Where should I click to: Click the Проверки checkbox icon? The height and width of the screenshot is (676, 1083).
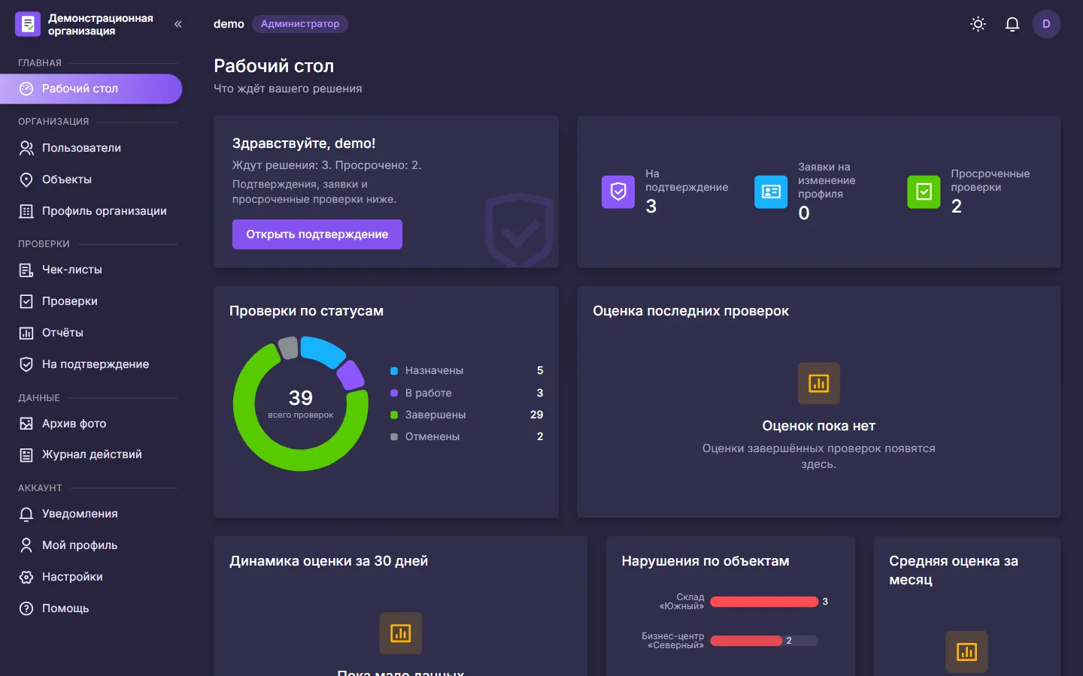26,301
